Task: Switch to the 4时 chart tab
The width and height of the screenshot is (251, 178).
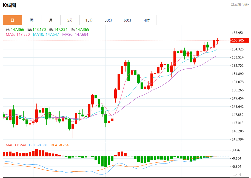Action: point(147,20)
